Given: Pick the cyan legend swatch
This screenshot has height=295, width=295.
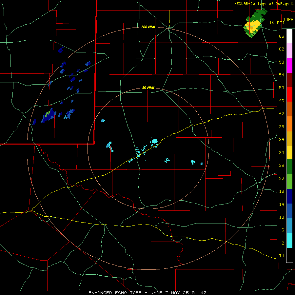Looking at the screenshot, I should click(x=289, y=240).
